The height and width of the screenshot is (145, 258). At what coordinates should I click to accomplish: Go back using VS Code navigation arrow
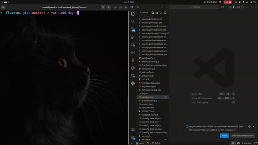pyautogui.click(x=162, y=7)
